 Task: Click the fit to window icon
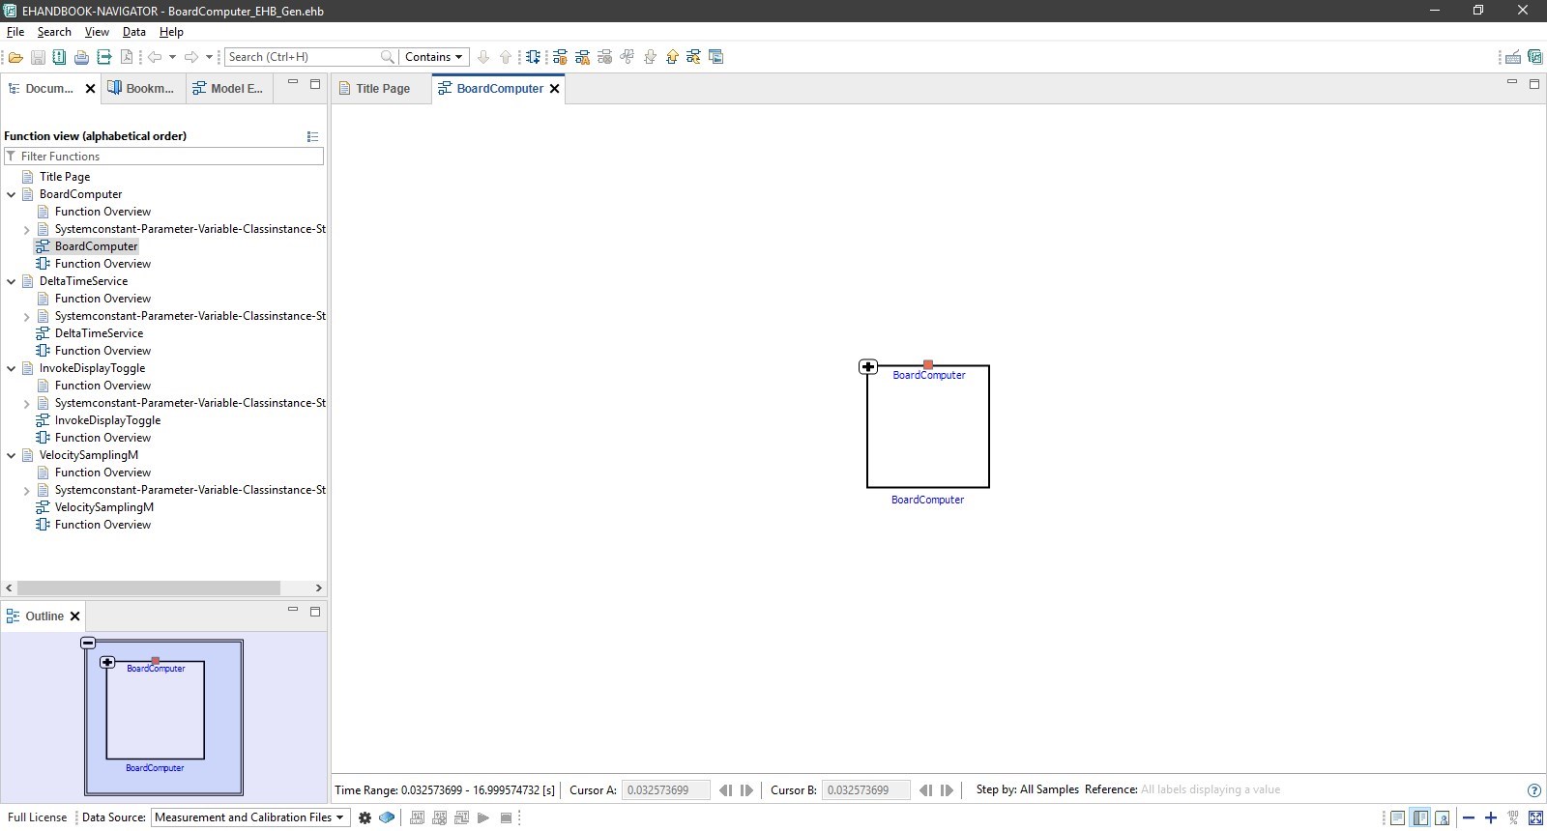[x=1535, y=818]
